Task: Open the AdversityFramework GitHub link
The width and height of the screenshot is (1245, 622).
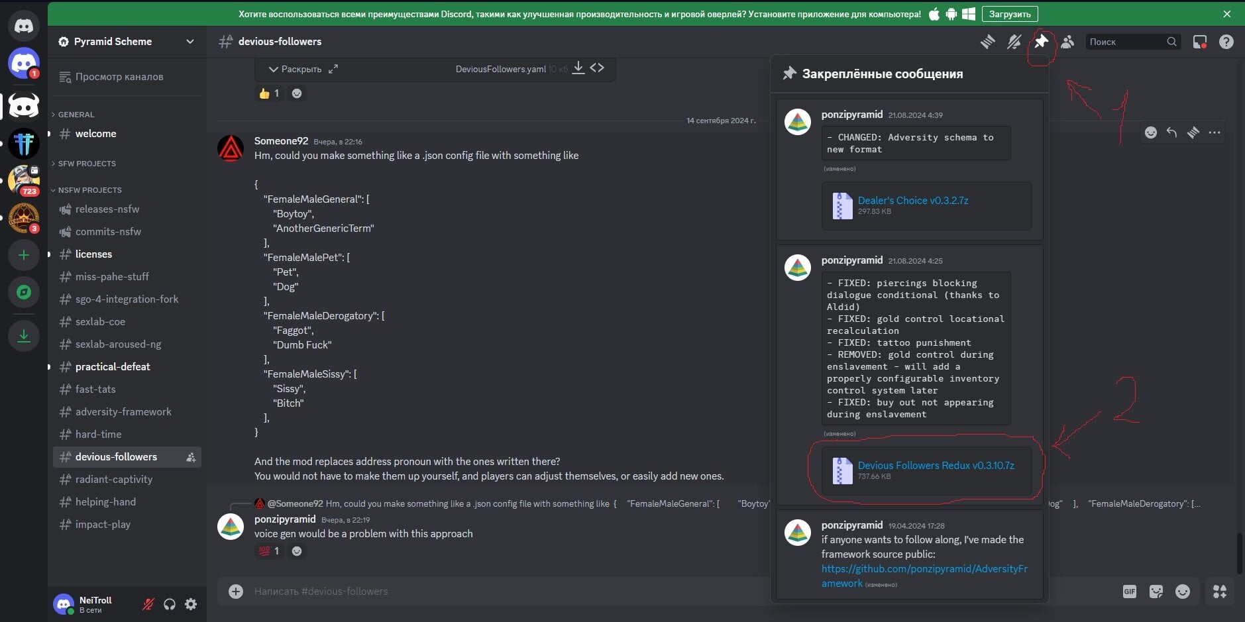Action: tap(924, 569)
